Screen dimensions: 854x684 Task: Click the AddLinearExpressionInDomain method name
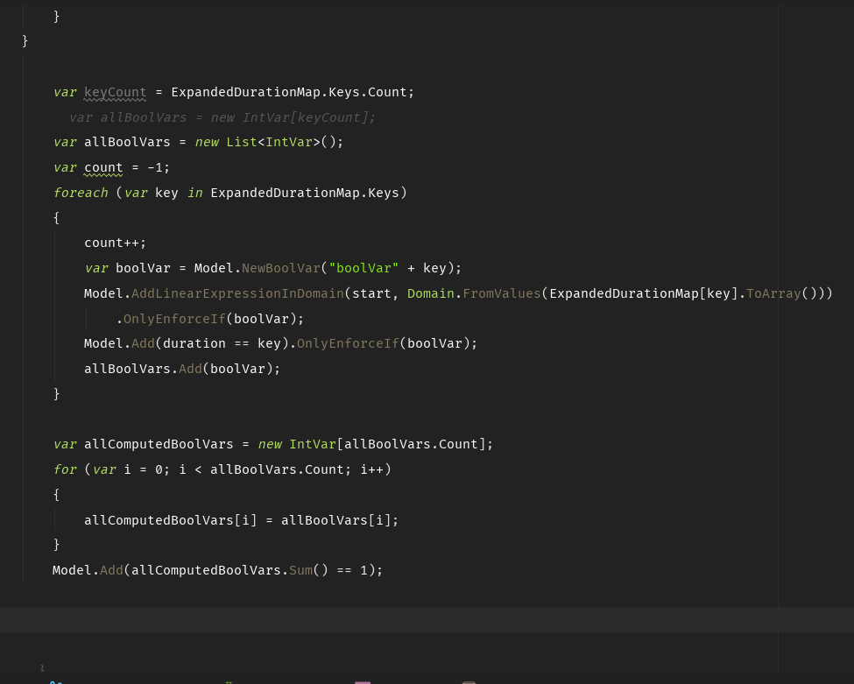click(x=237, y=293)
